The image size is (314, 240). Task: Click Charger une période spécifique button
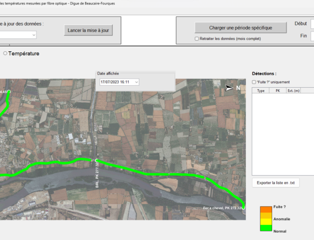(x=241, y=28)
